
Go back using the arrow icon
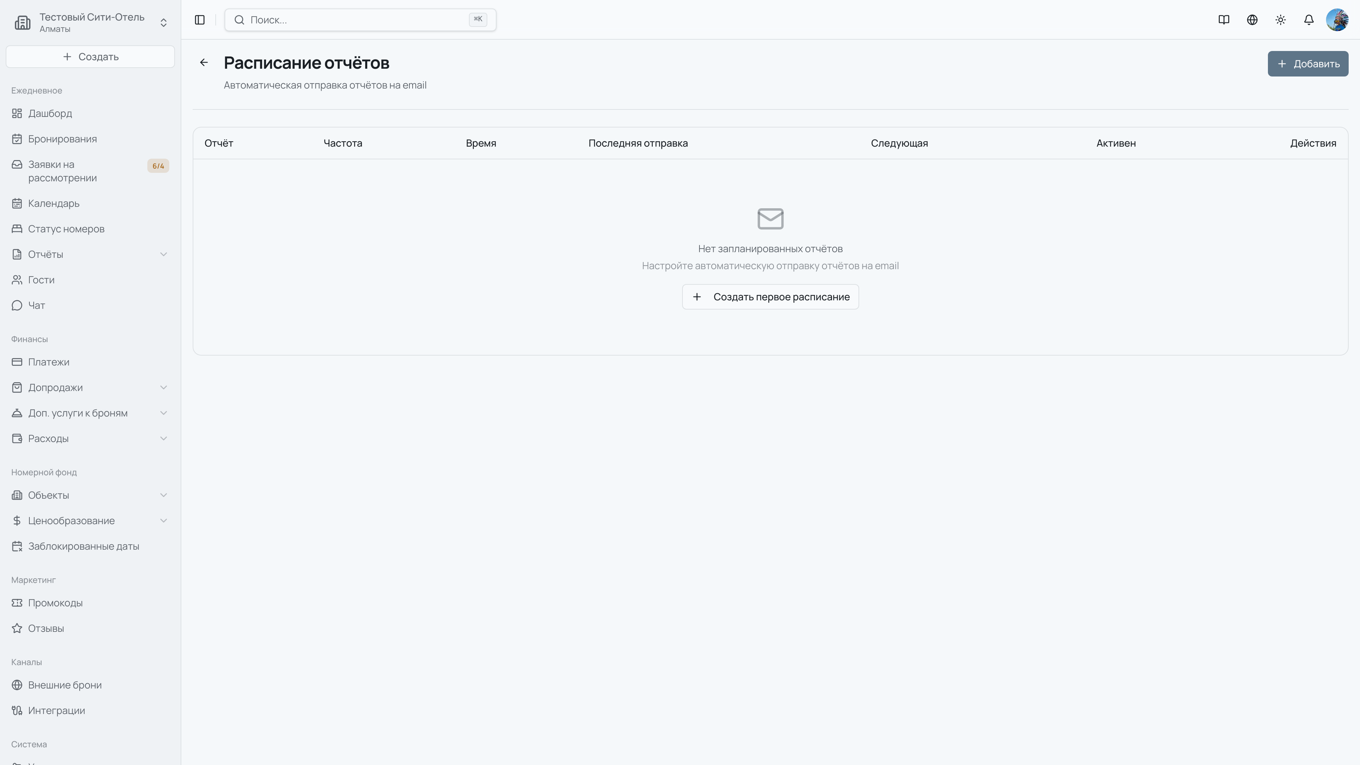[x=204, y=62]
